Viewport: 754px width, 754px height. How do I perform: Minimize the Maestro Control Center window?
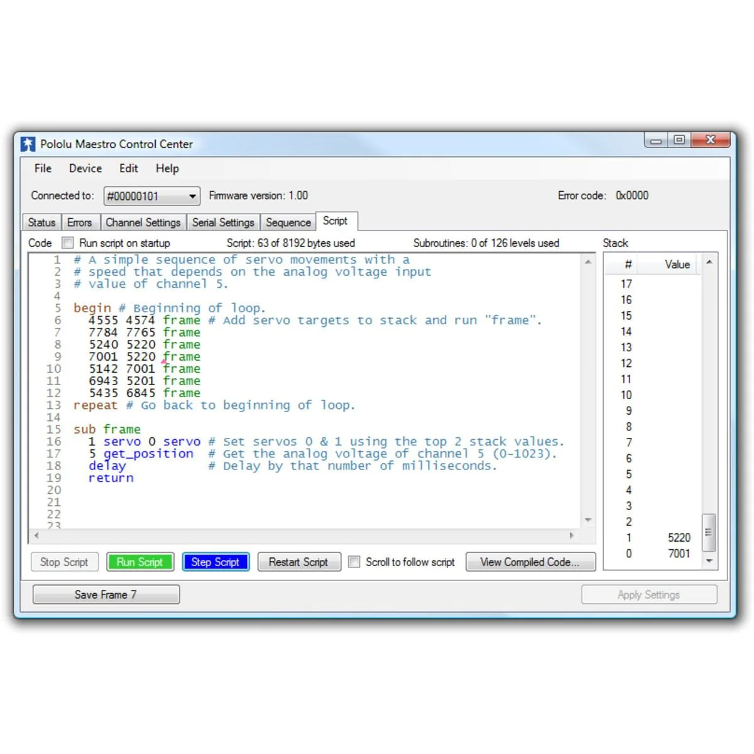coord(656,140)
